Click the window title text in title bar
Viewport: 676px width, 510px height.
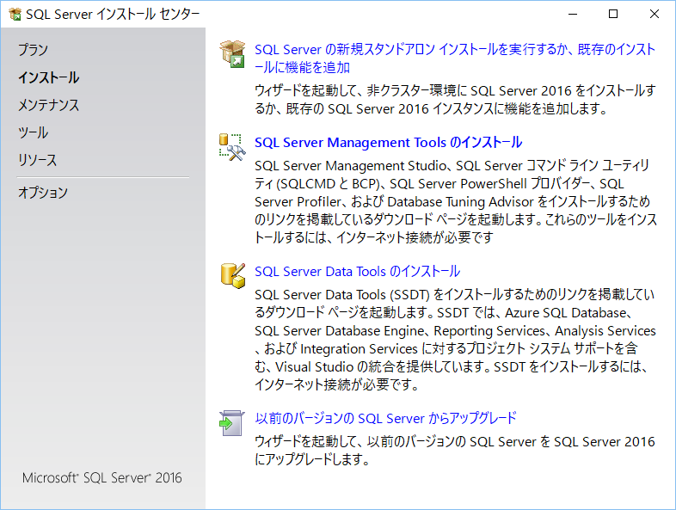click(113, 15)
